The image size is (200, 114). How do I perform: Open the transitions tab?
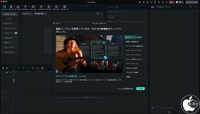(33, 8)
